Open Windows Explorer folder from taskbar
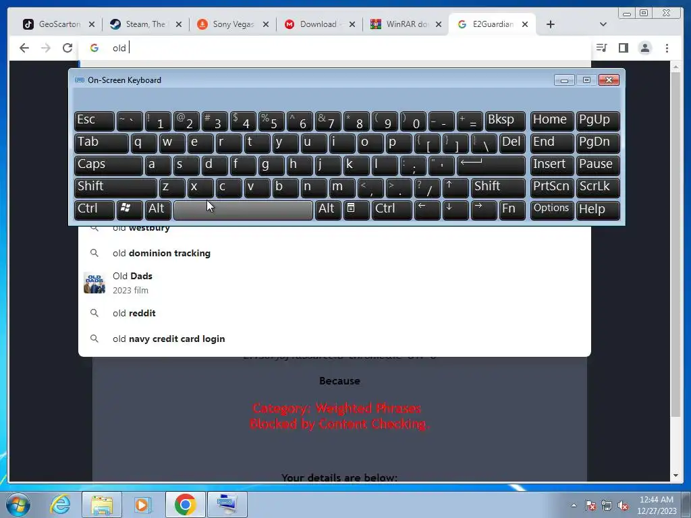This screenshot has width=691, height=518. click(x=102, y=505)
